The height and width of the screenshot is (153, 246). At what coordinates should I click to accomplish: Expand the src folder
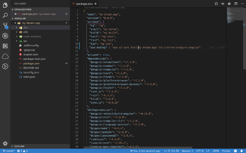(17, 41)
